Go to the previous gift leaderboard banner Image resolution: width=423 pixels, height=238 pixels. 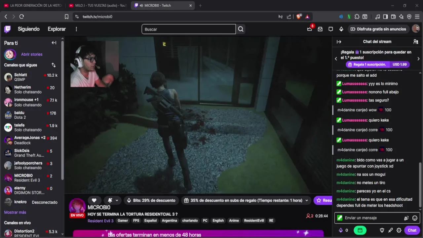pos(336,59)
